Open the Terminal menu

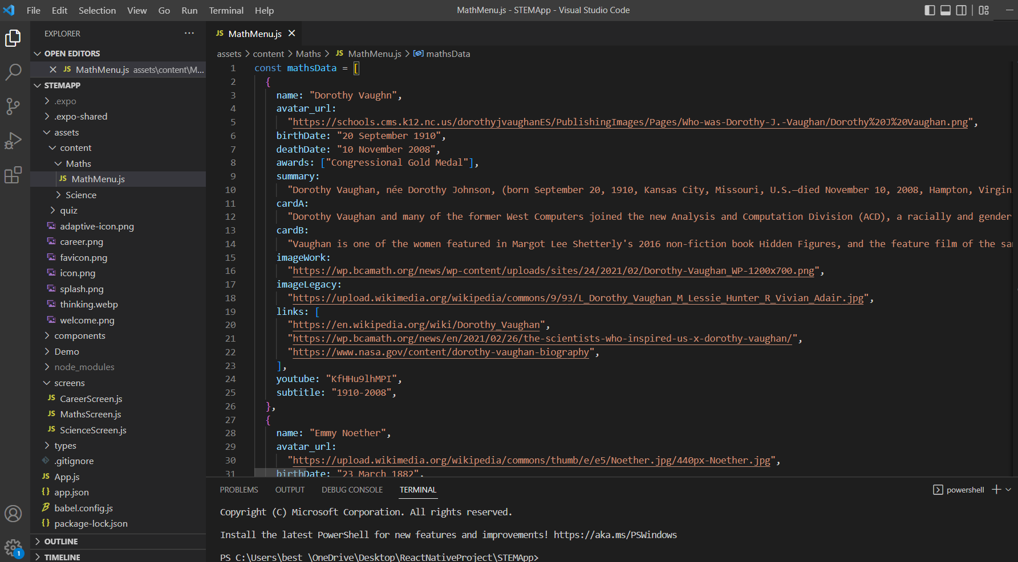tap(226, 10)
